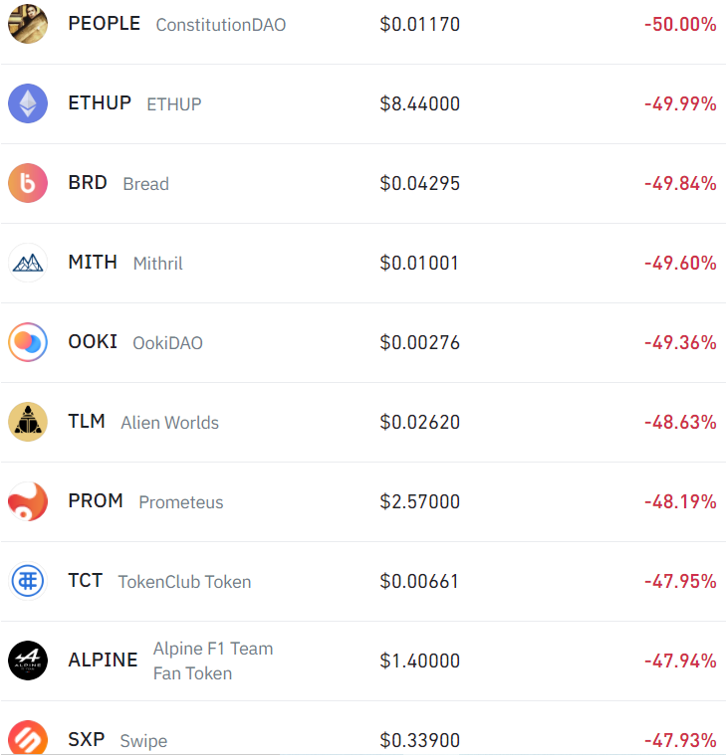Click the TCT TokenClub Token icon
The image size is (727, 756).
point(28,581)
